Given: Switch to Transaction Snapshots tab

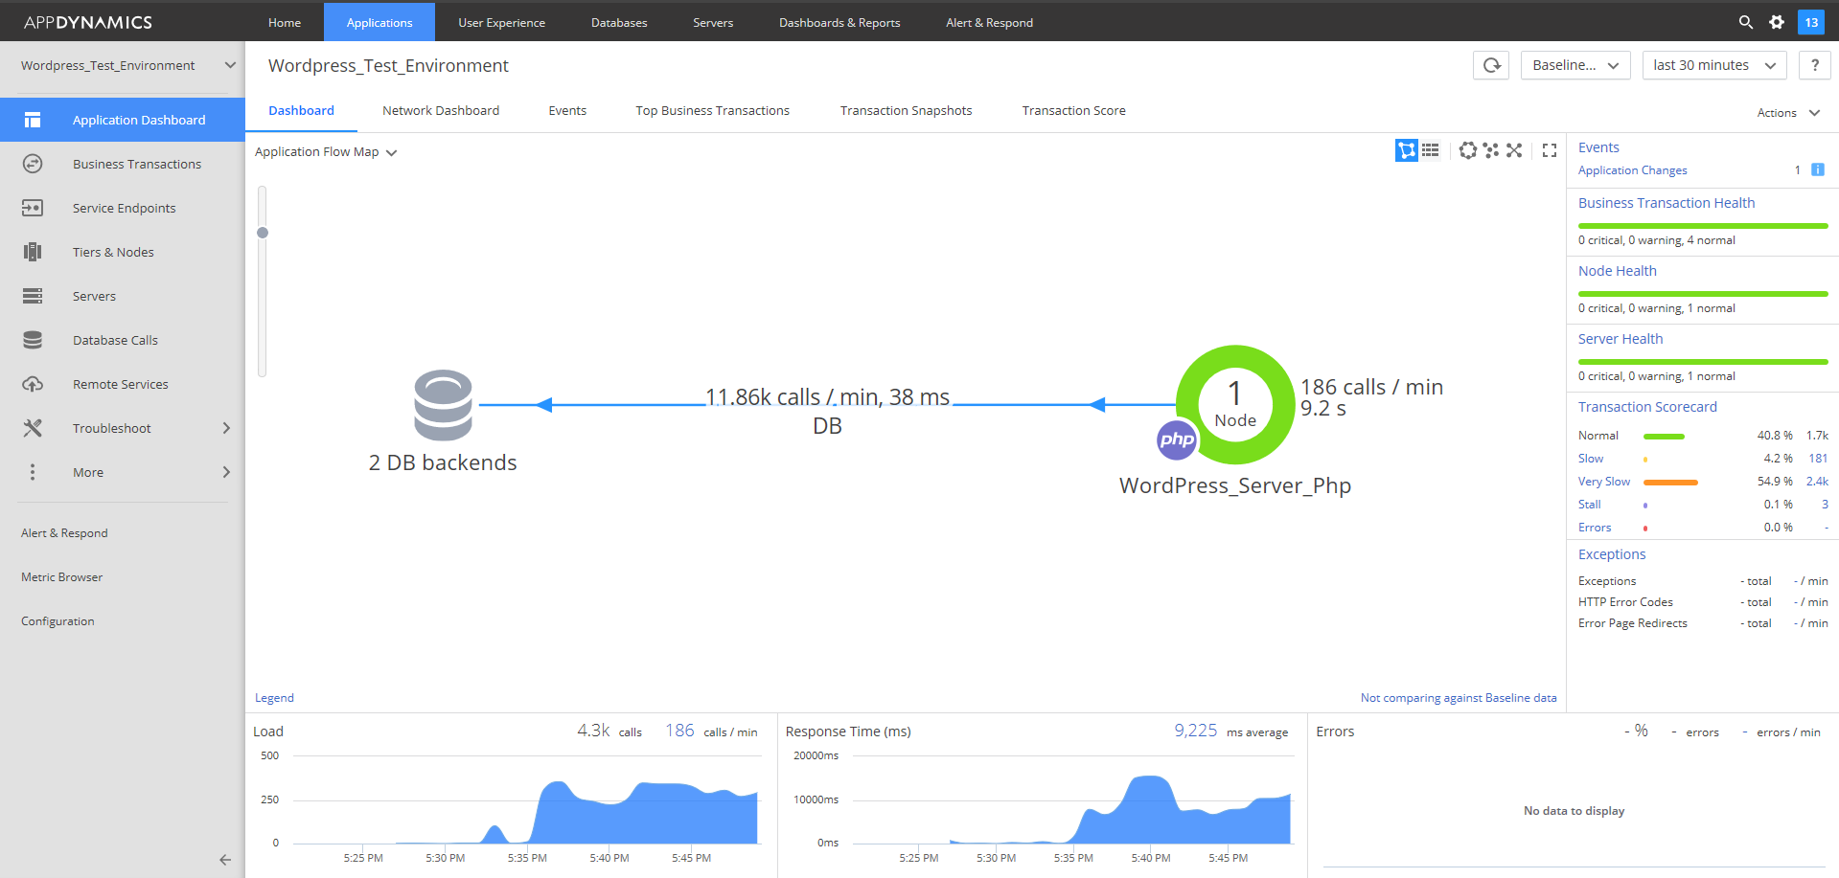Looking at the screenshot, I should coord(906,110).
